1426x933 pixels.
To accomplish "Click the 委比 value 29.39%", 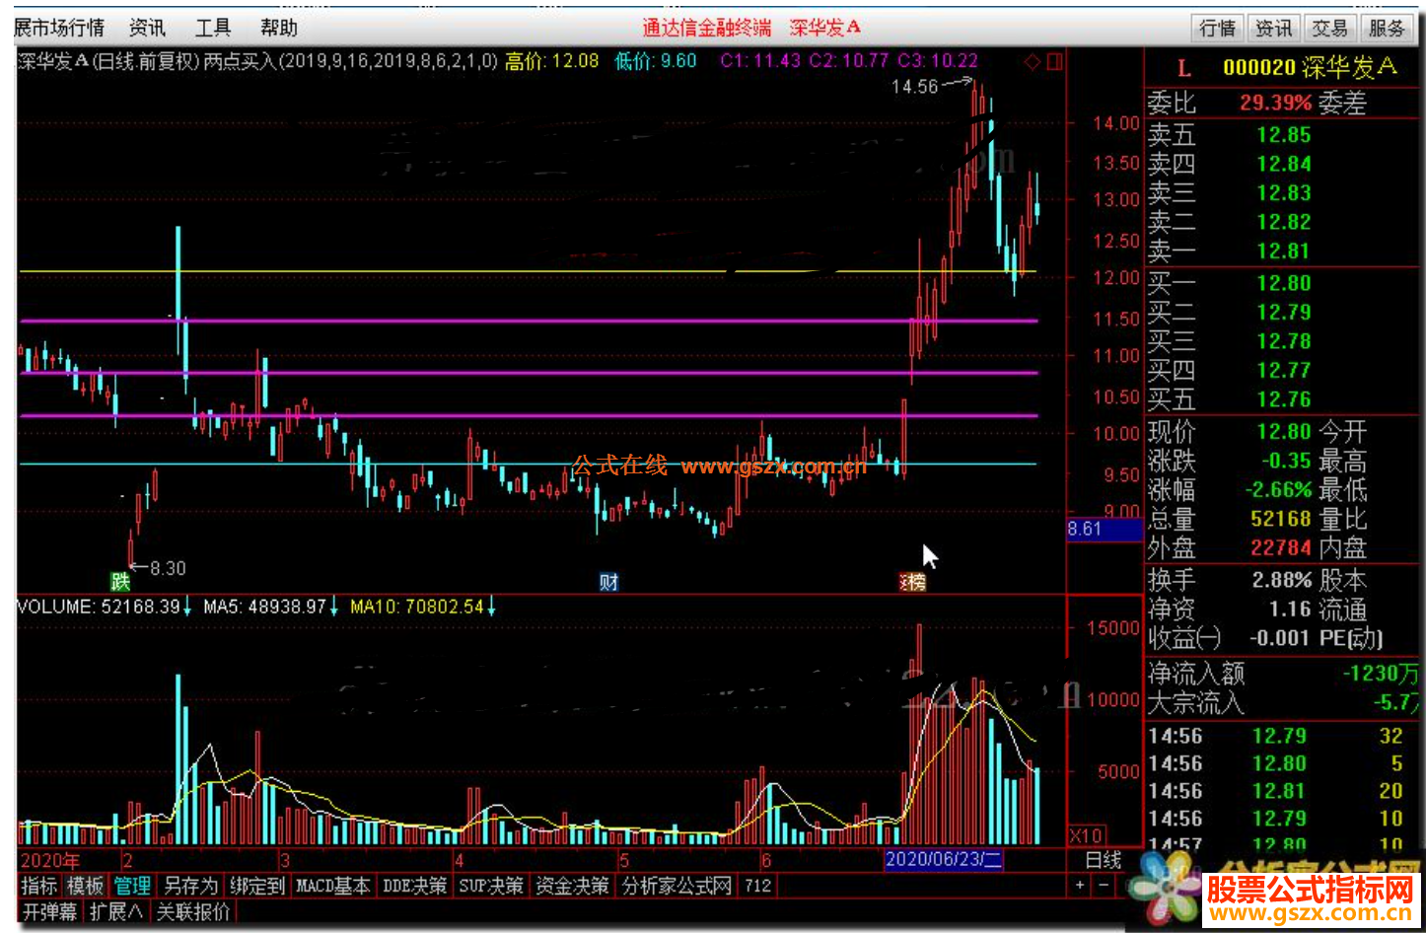I will pyautogui.click(x=1275, y=103).
